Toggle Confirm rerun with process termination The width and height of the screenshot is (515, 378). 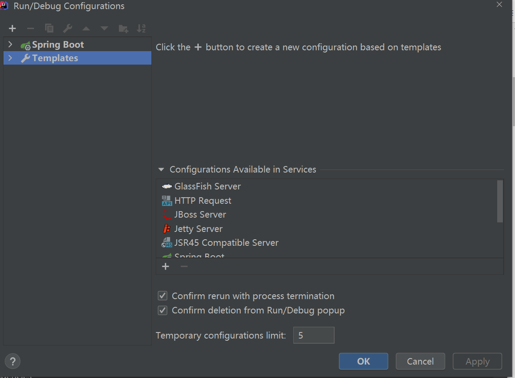click(163, 296)
